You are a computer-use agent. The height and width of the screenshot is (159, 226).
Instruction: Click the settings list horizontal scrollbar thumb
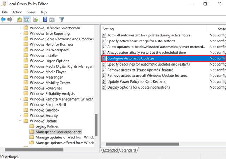click(x=143, y=144)
